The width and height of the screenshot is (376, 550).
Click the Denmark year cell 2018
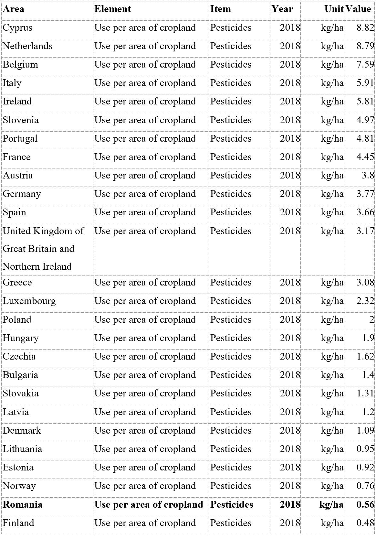click(x=290, y=430)
